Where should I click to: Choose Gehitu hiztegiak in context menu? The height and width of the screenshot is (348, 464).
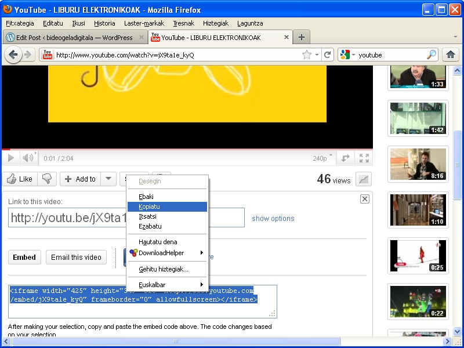[x=167, y=269]
